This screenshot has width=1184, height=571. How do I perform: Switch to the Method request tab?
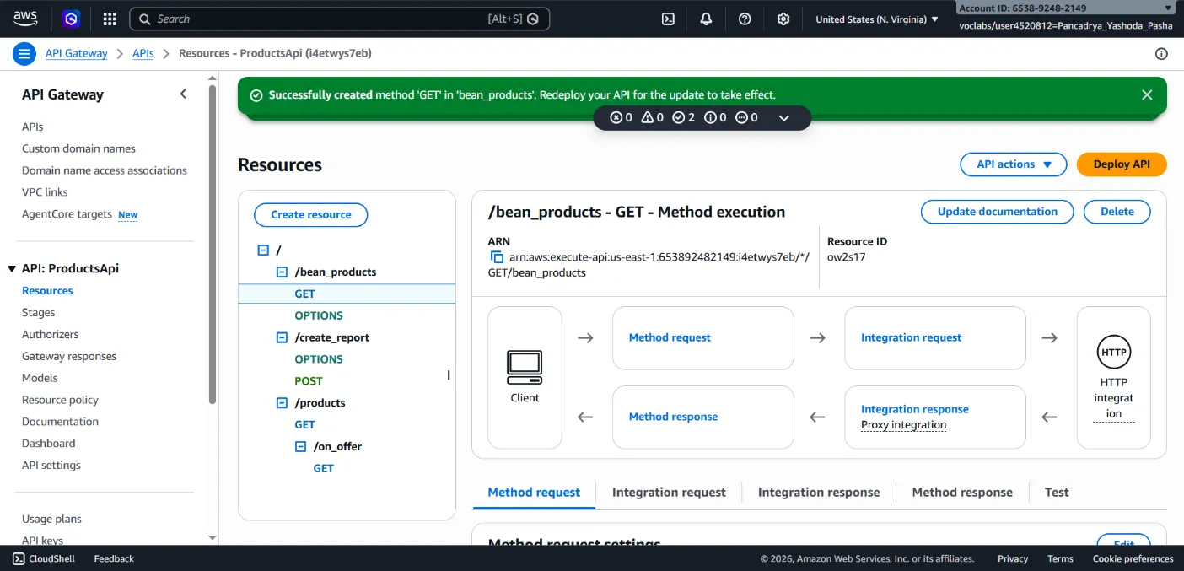point(534,493)
